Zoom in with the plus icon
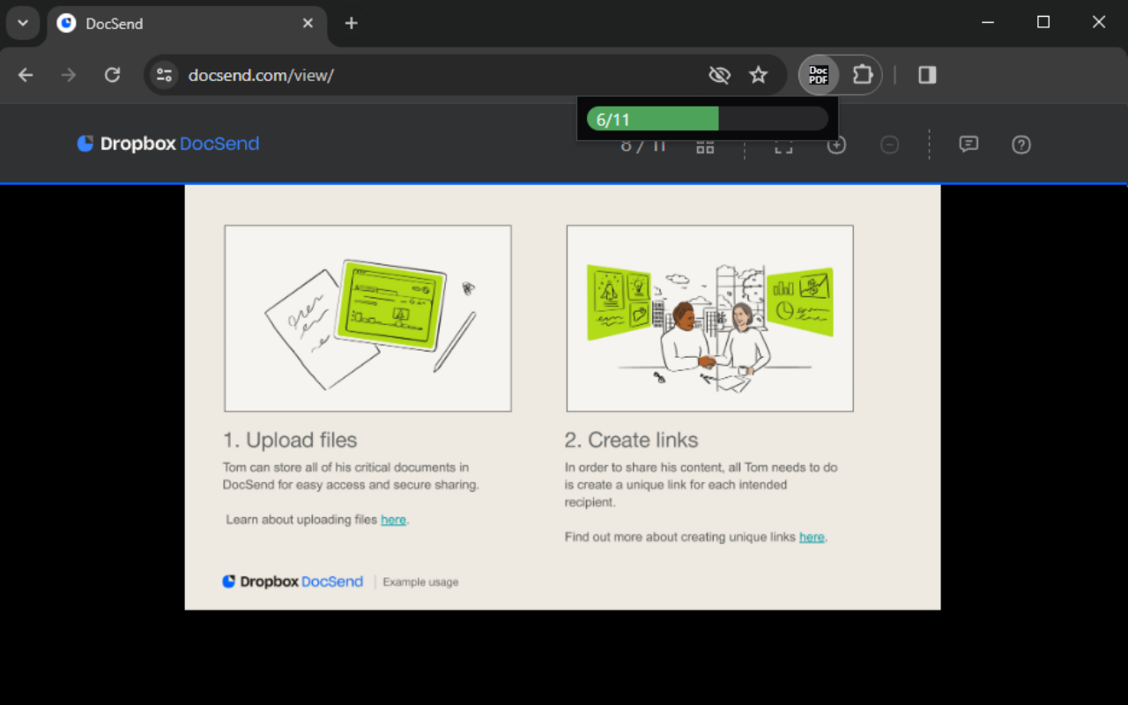 click(x=836, y=145)
